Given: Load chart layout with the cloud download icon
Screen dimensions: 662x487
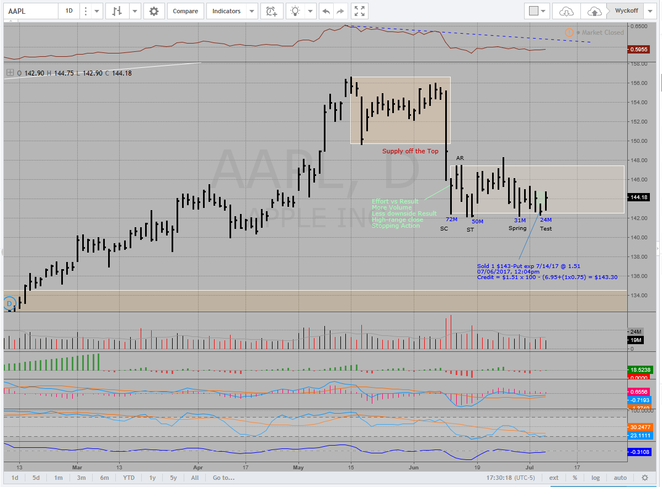Looking at the screenshot, I should point(567,11).
